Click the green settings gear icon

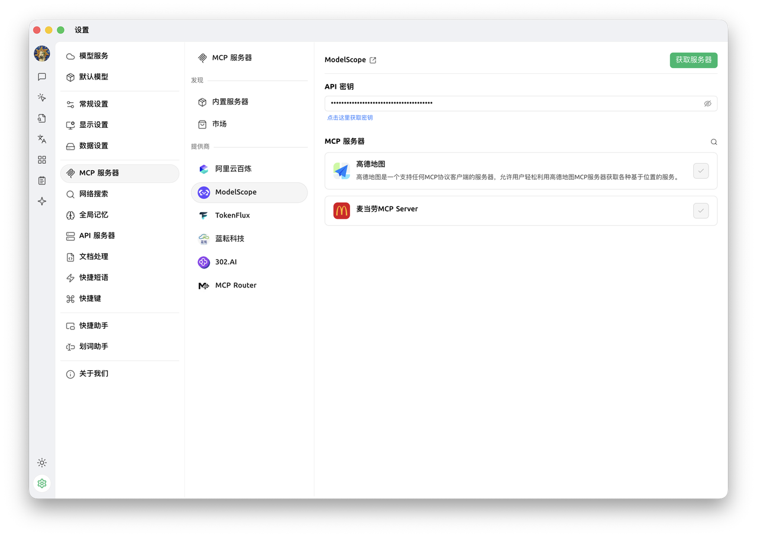(42, 483)
